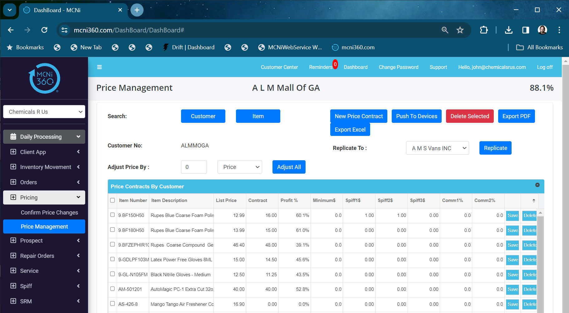
Task: Open the Customer Center menu item
Action: 279,67
